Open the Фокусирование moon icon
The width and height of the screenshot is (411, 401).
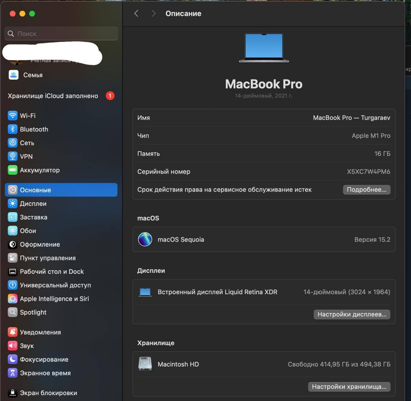[13, 359]
